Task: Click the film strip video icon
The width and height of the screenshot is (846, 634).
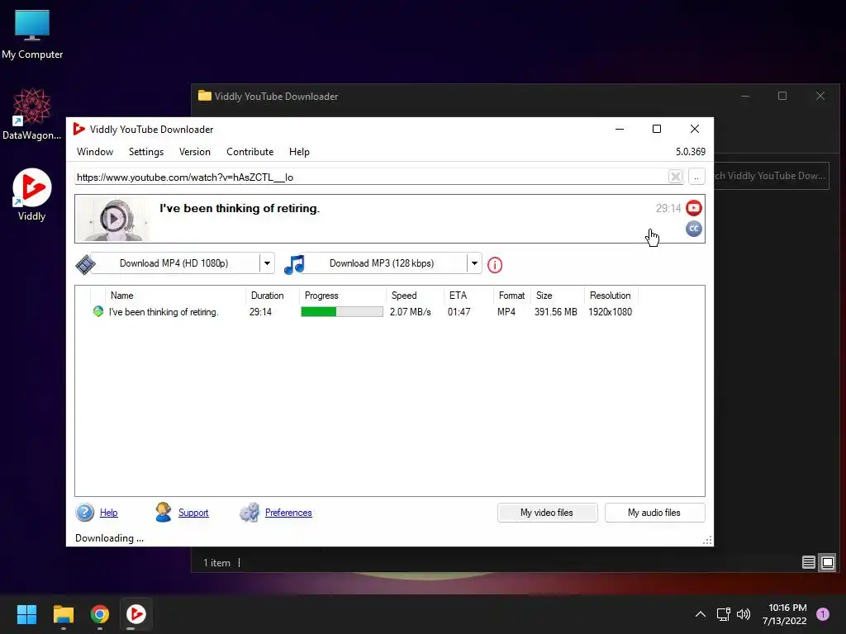Action: click(x=85, y=265)
